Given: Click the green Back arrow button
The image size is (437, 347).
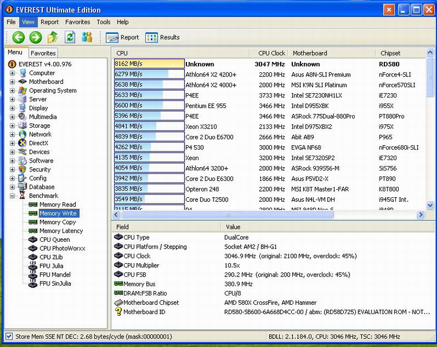Looking at the screenshot, I should (x=19, y=37).
